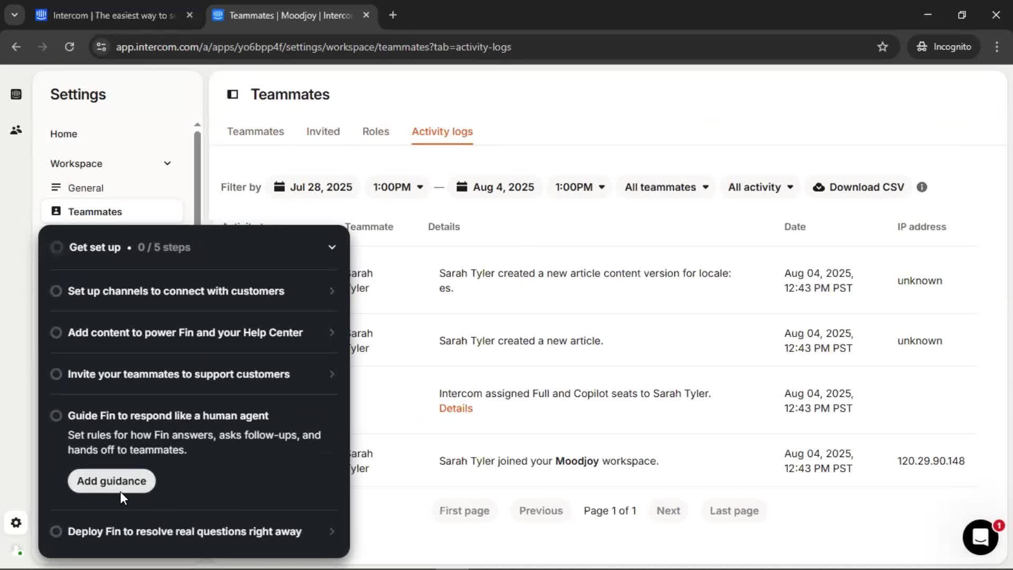The height and width of the screenshot is (570, 1013).
Task: Switch to the Roles tab
Action: [x=376, y=131]
